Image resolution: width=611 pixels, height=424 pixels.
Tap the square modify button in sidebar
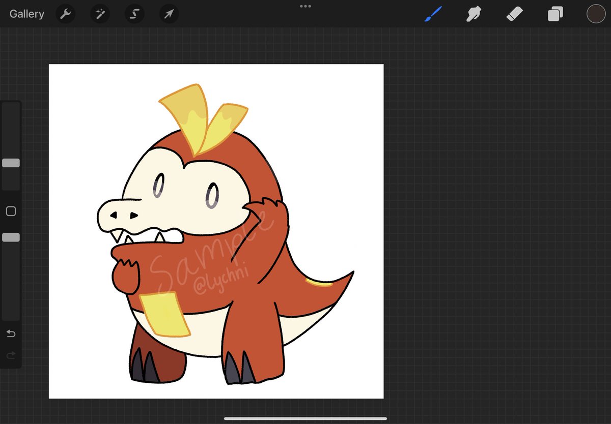pyautogui.click(x=11, y=211)
